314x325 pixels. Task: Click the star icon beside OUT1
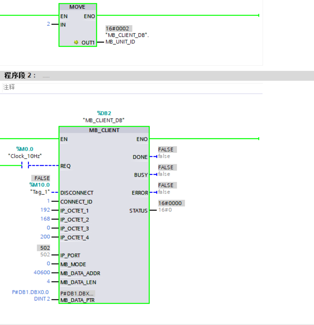pos(76,43)
